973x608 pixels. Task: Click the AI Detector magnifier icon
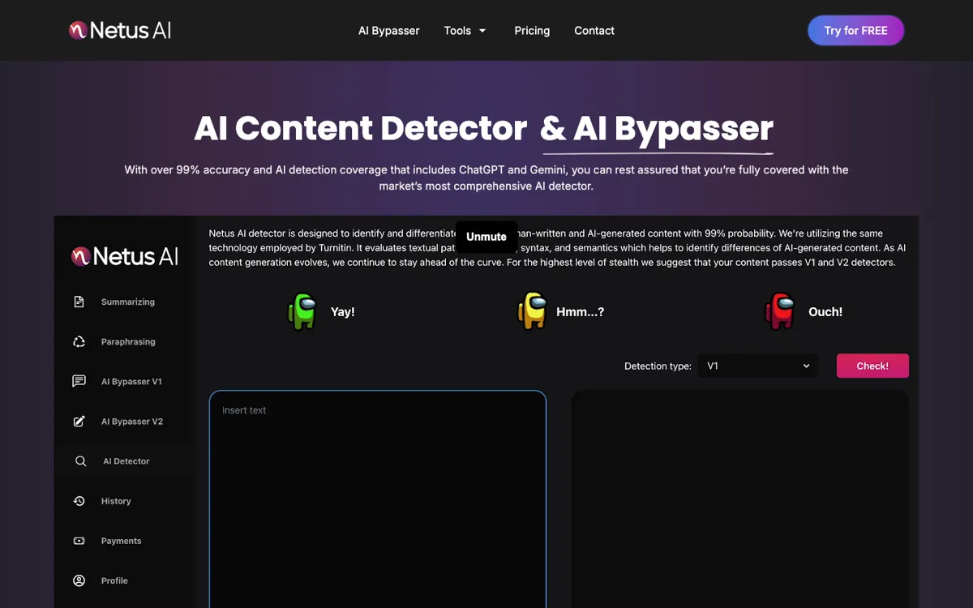[x=80, y=461]
